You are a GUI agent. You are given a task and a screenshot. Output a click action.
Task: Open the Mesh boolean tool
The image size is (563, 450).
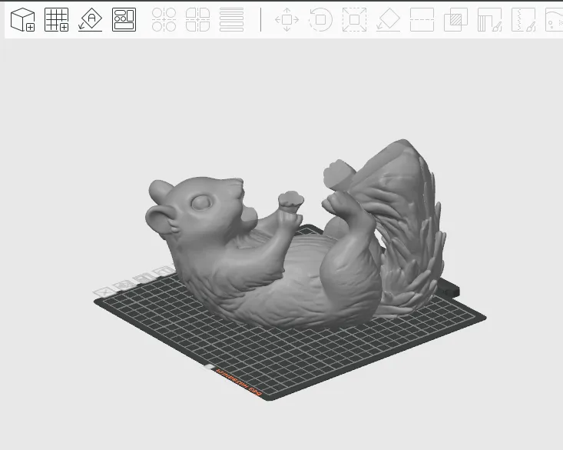[x=456, y=20]
